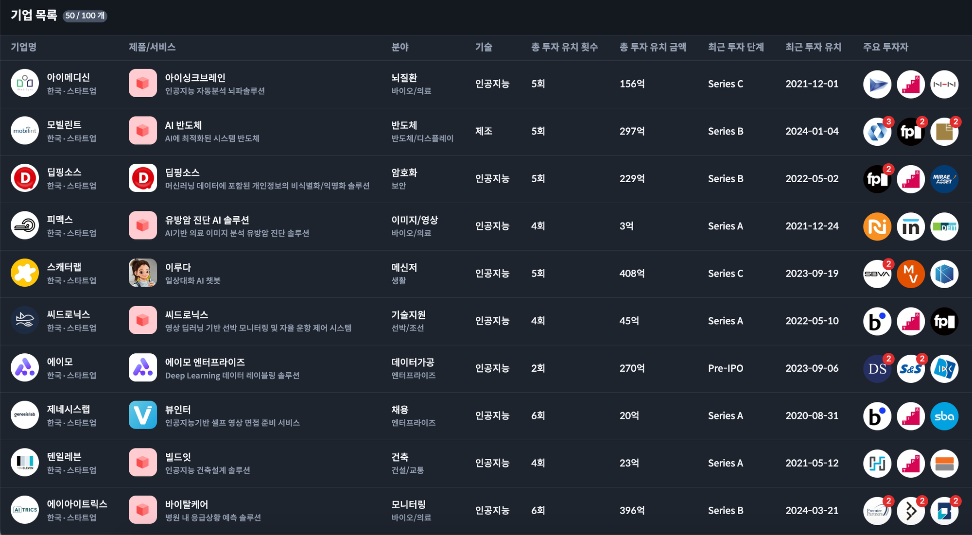The height and width of the screenshot is (535, 972).
Task: Select the 피맥스 company logo
Action: pos(25,225)
